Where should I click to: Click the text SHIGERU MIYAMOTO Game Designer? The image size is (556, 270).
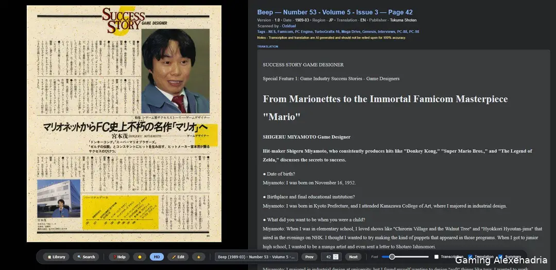click(x=306, y=137)
